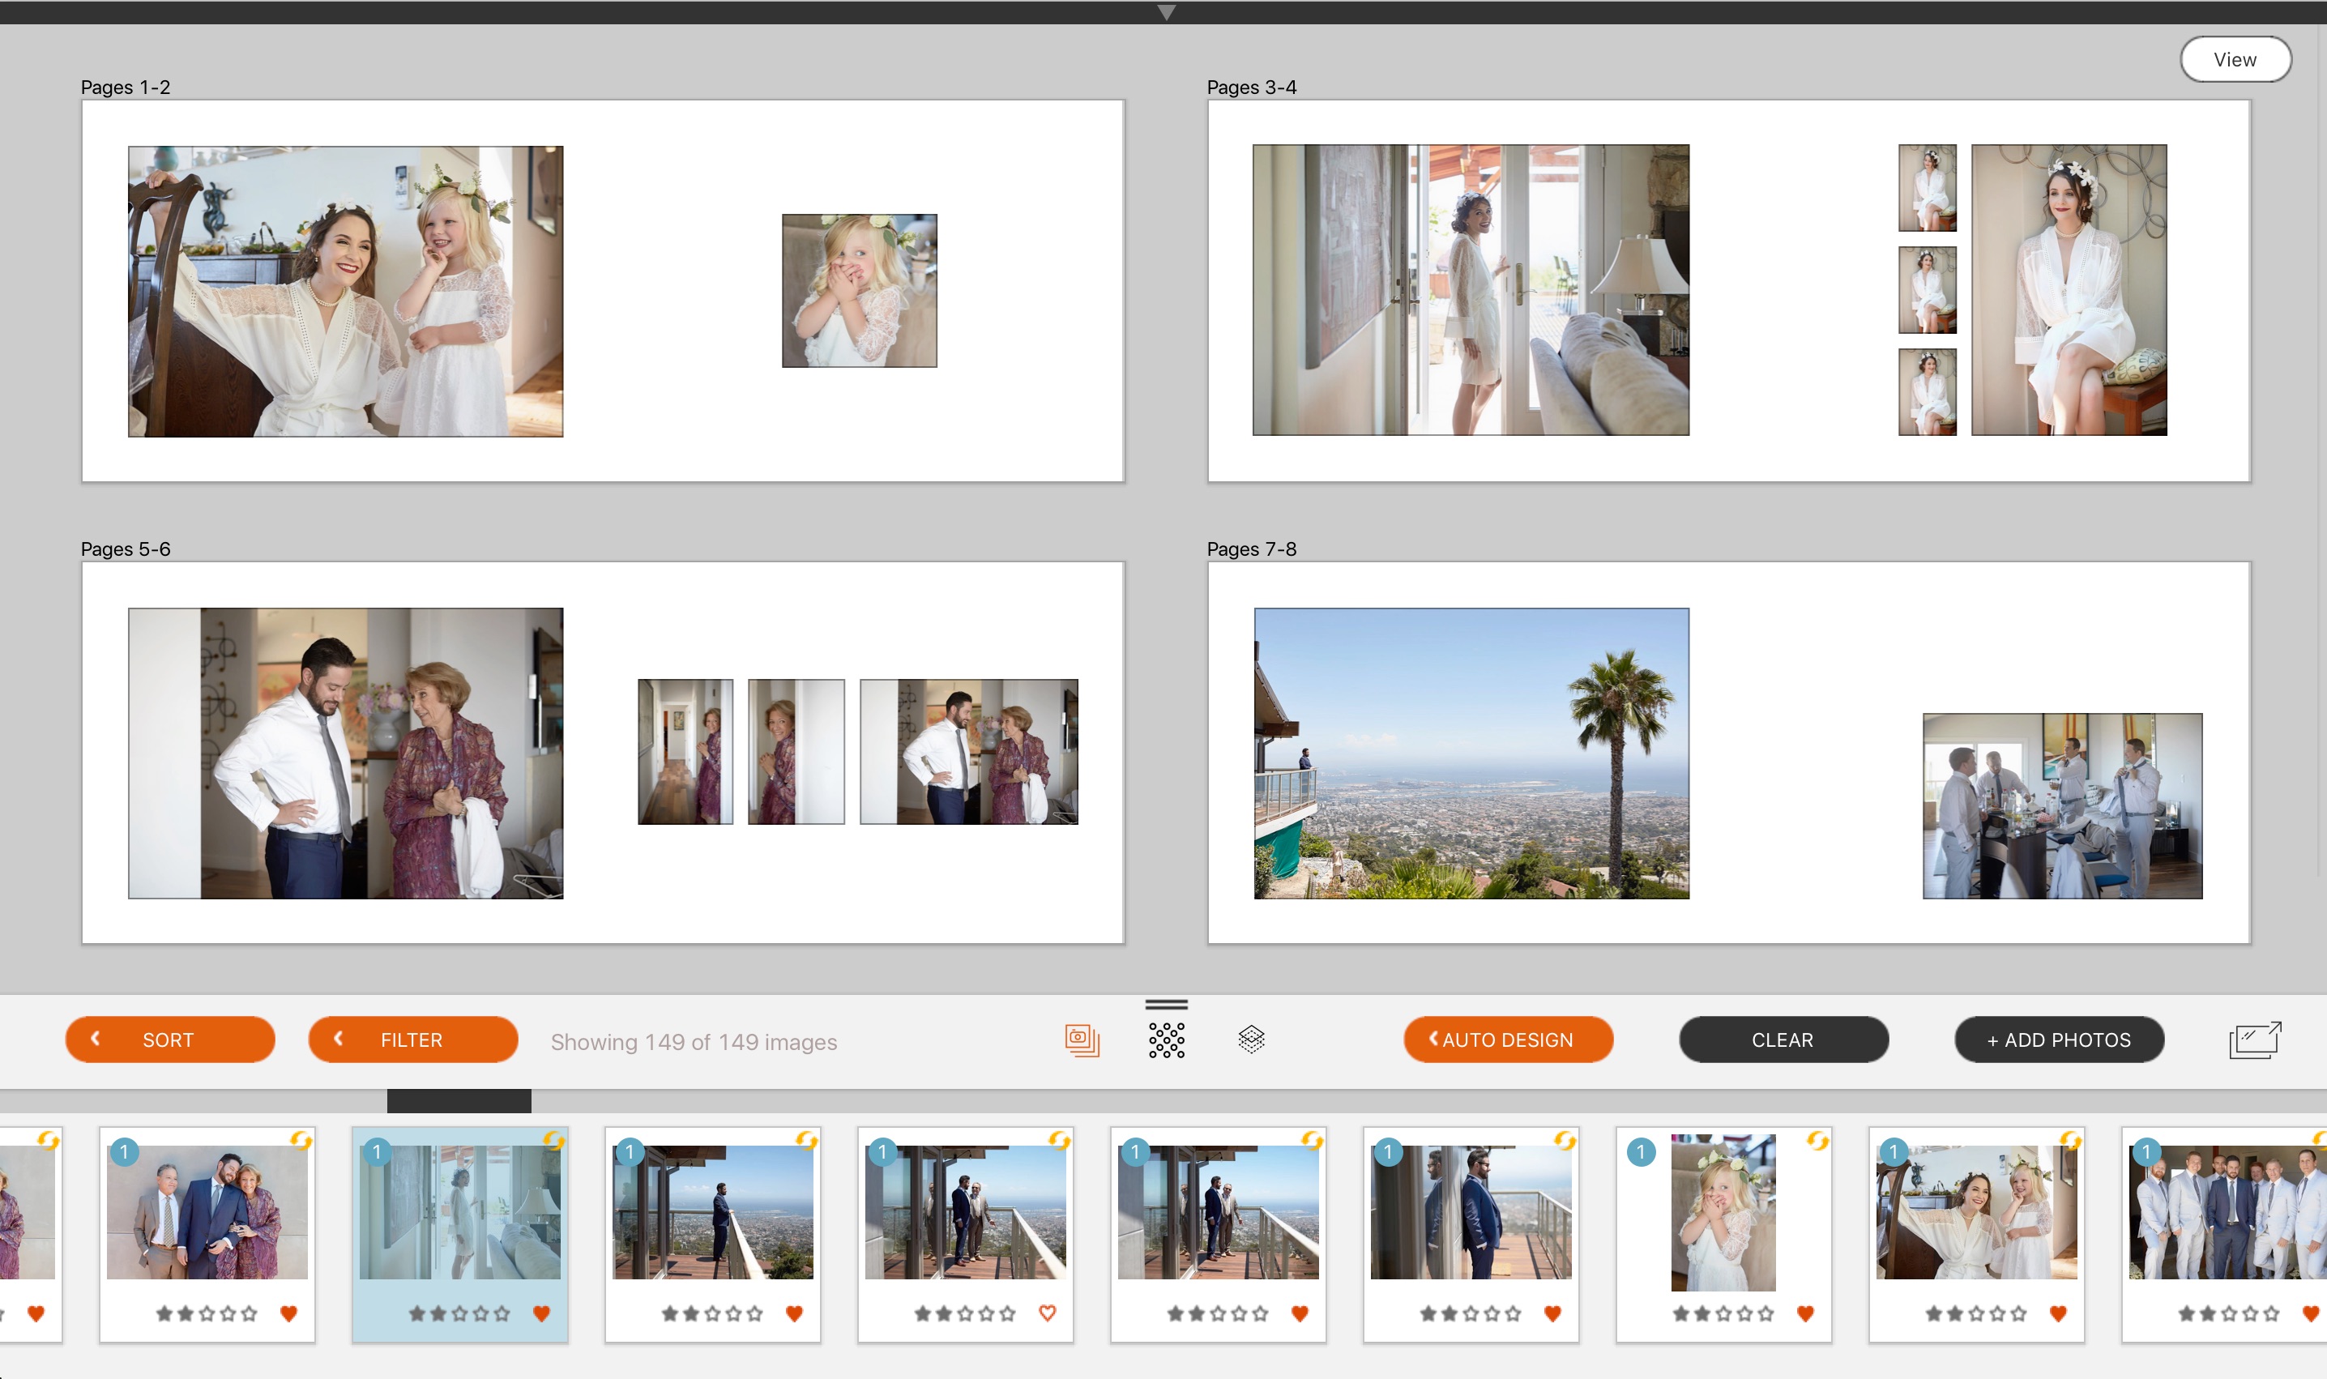Favorite the thumbnail with the unfilled heart outline
2327x1379 pixels.
[1048, 1313]
